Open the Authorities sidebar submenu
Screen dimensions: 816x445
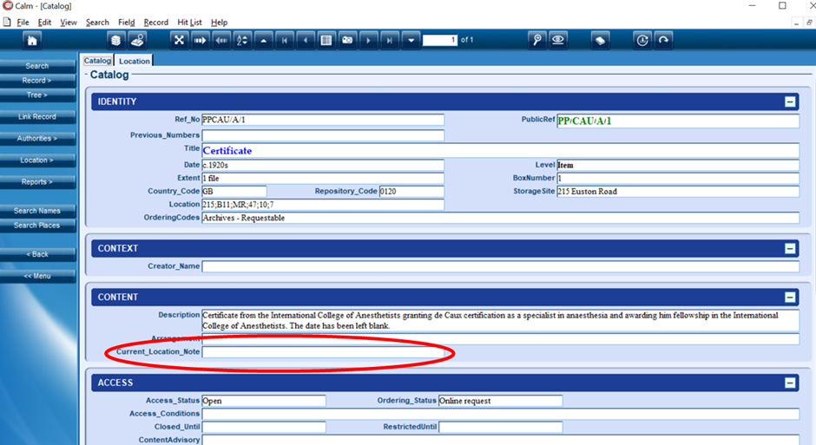click(x=37, y=139)
